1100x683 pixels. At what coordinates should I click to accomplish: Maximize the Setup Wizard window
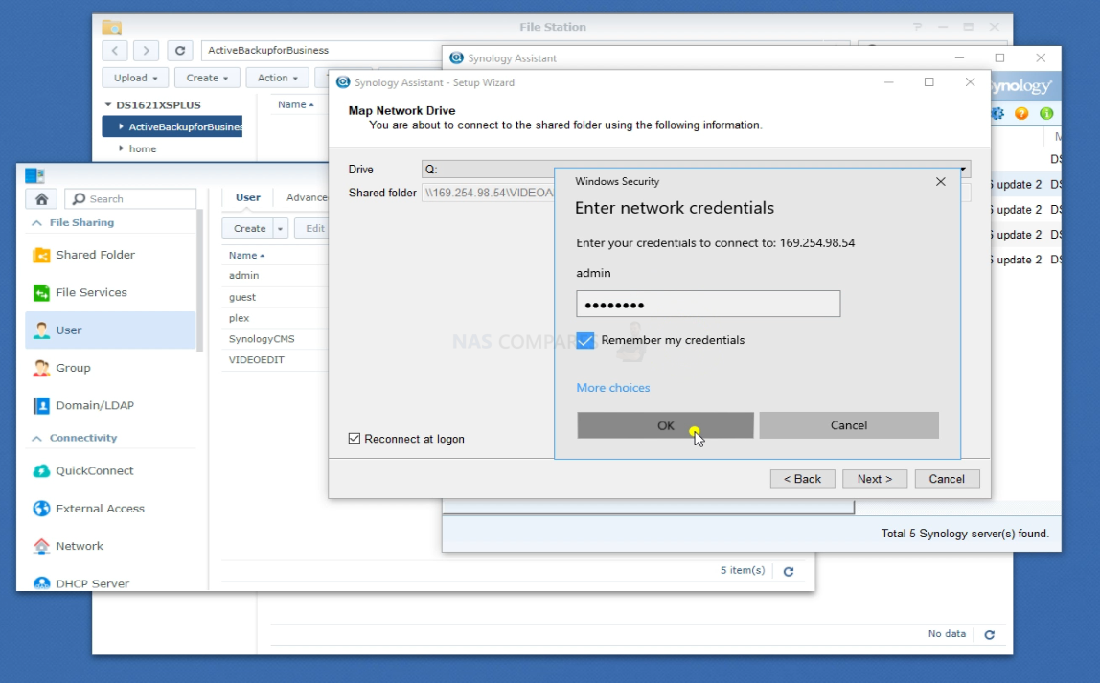pos(929,82)
